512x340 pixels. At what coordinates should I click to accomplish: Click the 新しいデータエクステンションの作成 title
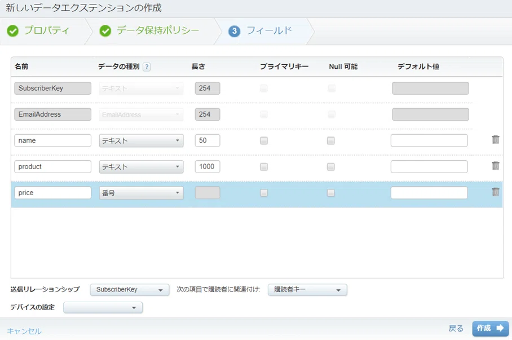tap(83, 8)
